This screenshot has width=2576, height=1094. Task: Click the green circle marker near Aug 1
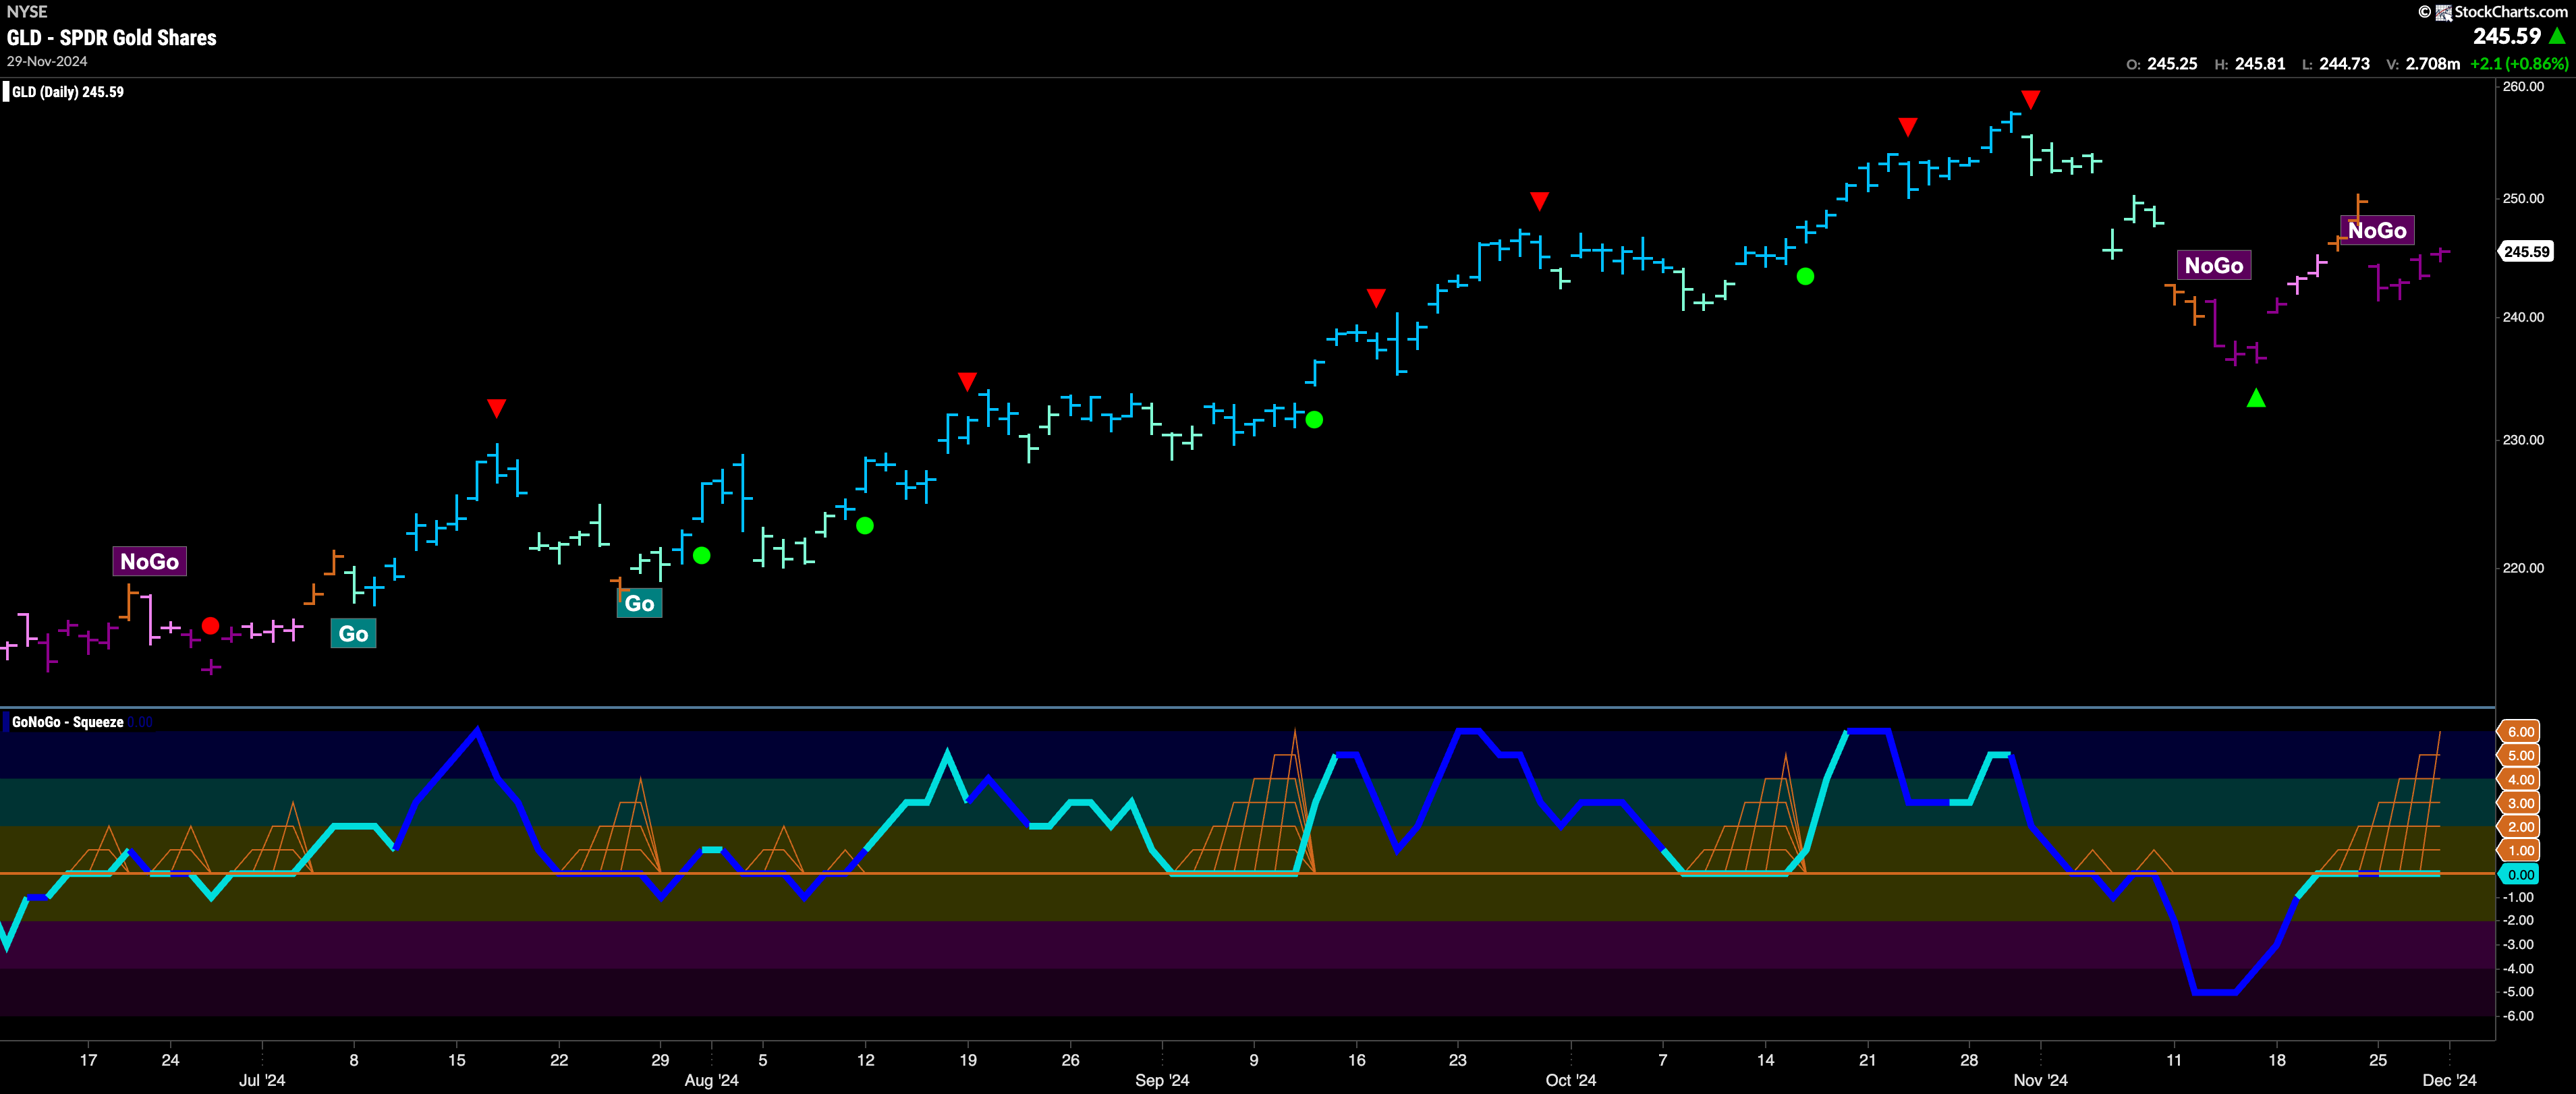pos(702,555)
